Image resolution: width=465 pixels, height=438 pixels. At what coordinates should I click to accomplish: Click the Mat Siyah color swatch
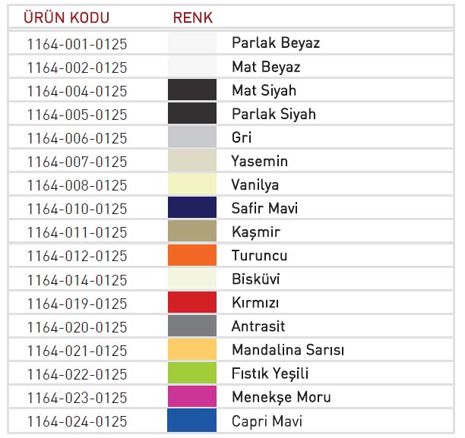click(192, 90)
